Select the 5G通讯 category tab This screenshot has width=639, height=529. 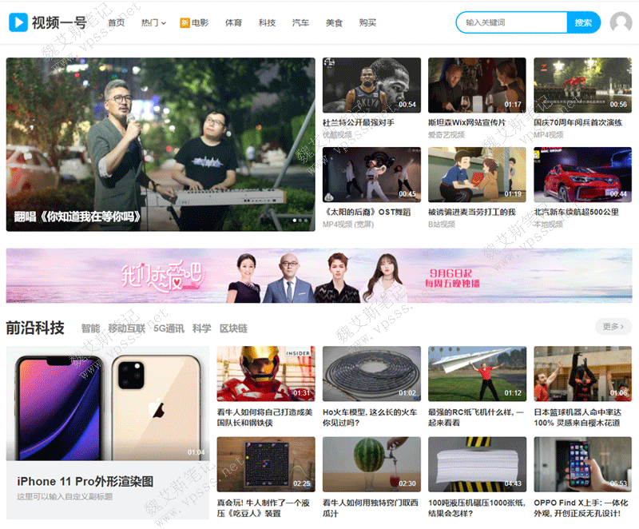coord(169,328)
